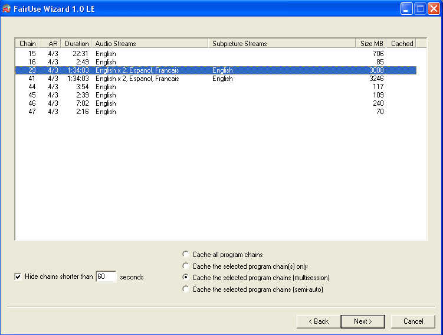Select chain 45 row with duration 2:39
Screen dimensions: 443x335
[216, 95]
